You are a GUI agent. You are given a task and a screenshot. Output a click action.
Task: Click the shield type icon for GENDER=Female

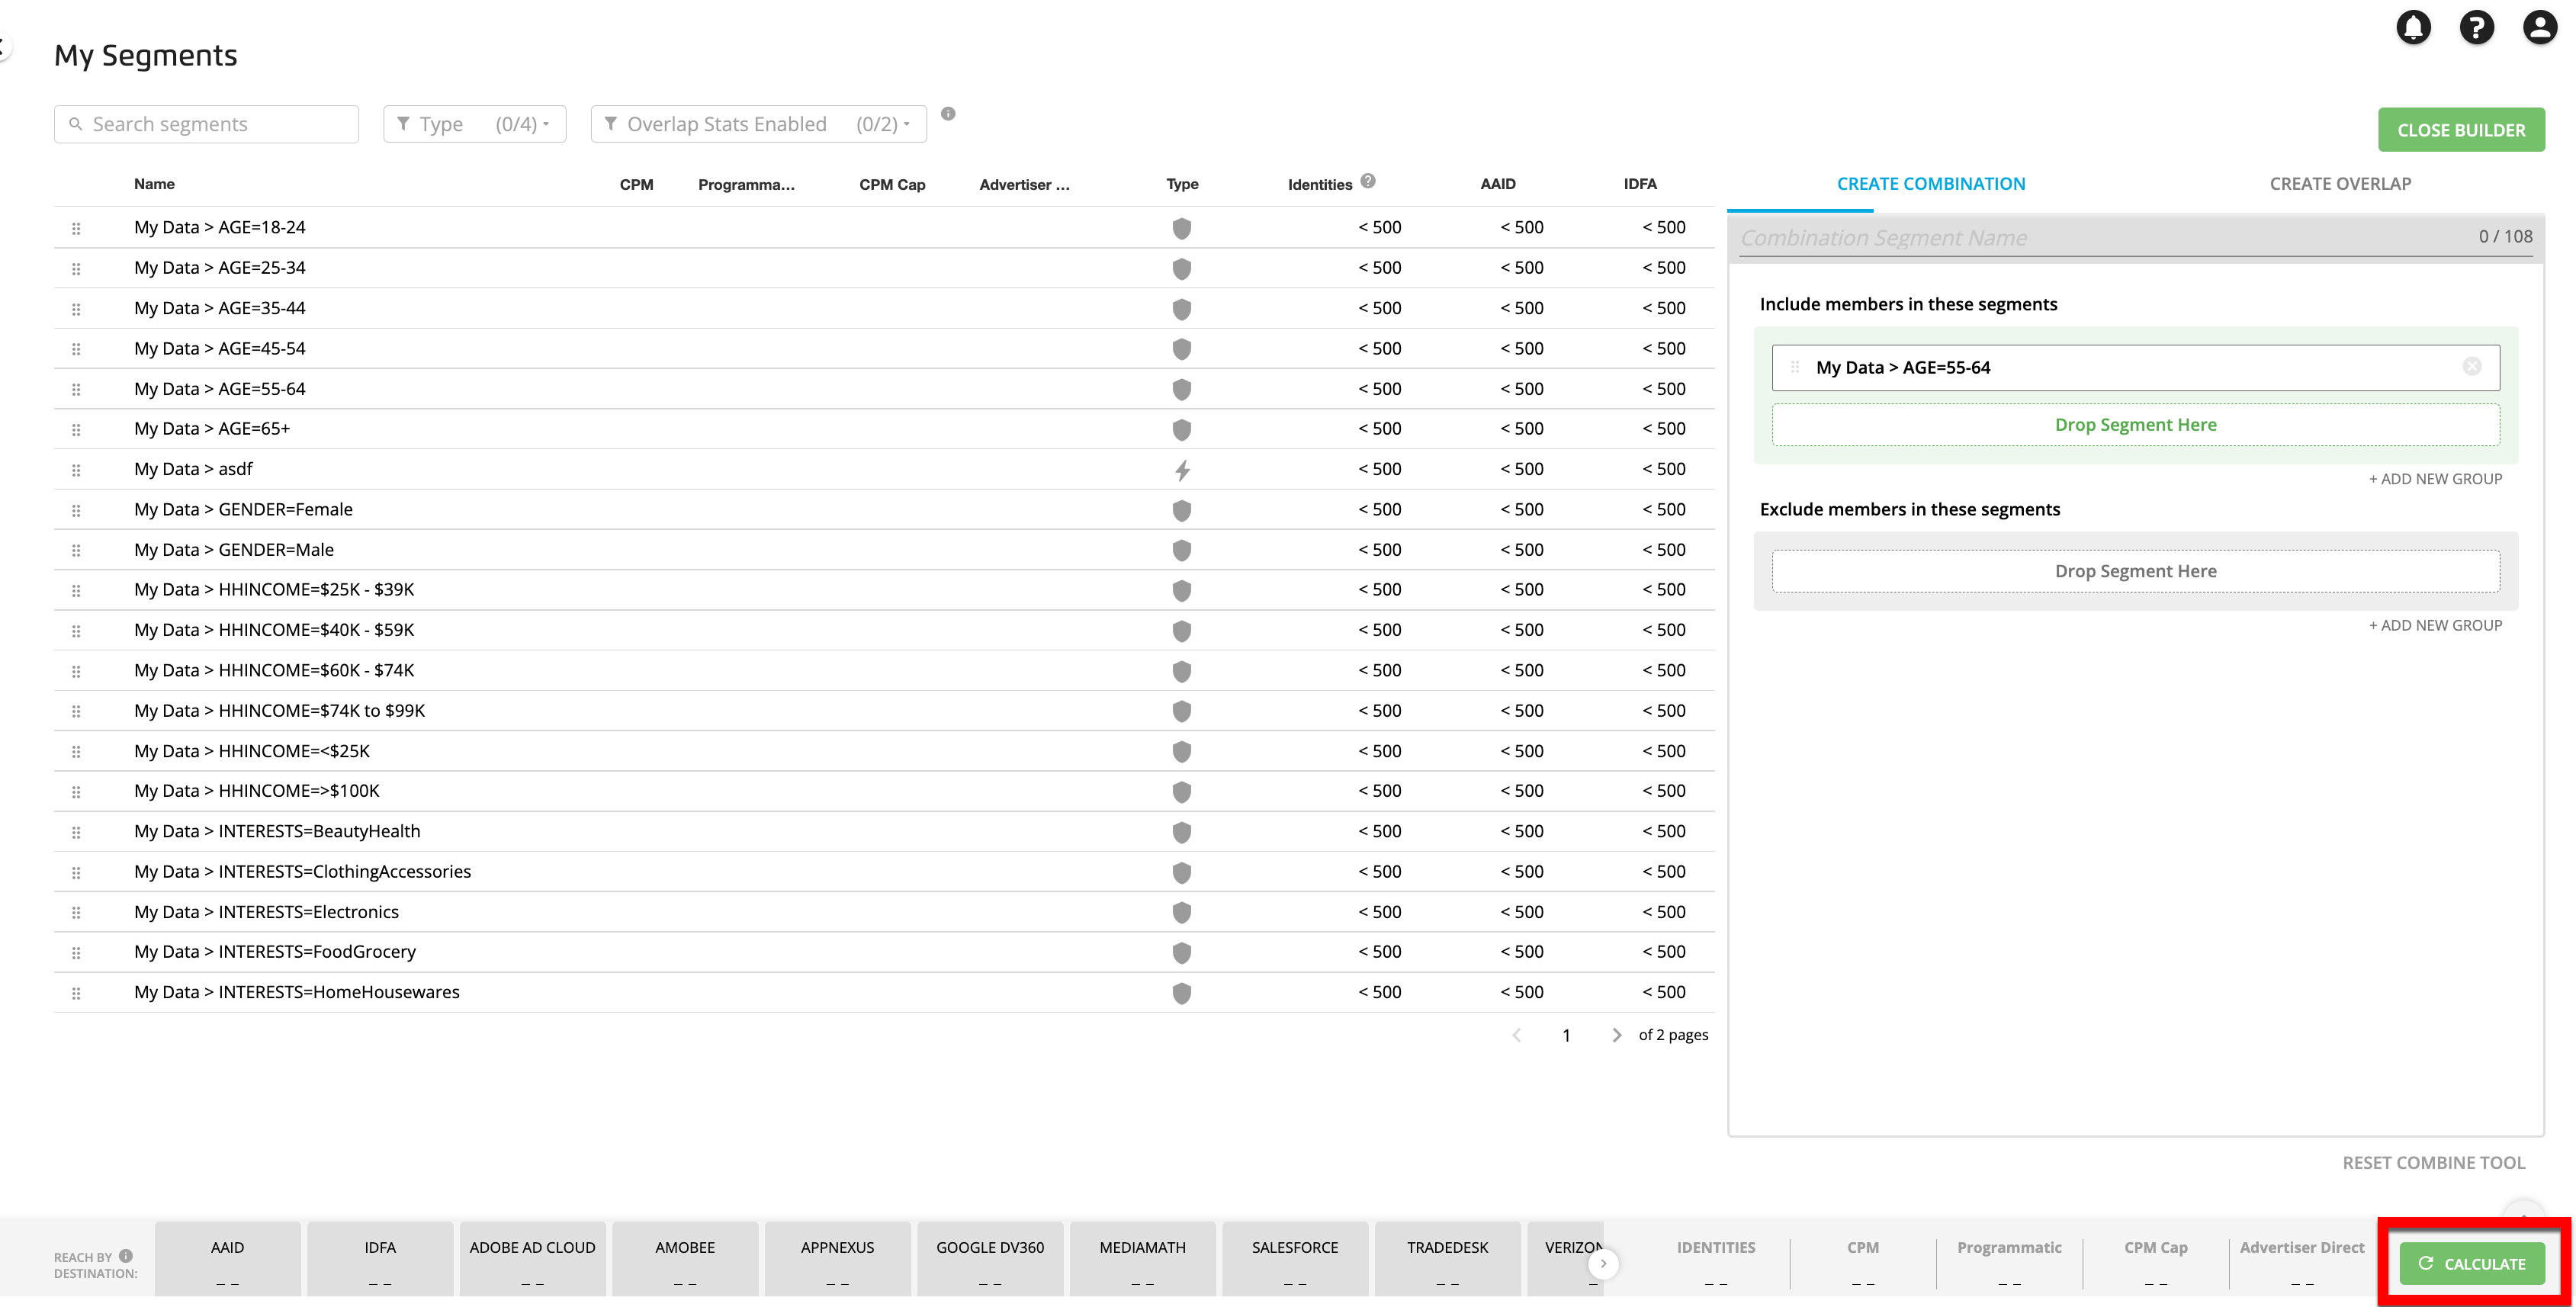pos(1182,510)
